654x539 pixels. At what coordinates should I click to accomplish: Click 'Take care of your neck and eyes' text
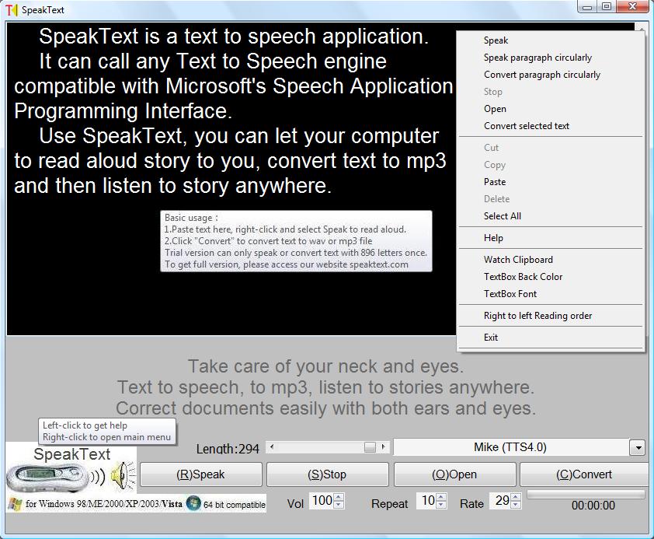click(325, 366)
